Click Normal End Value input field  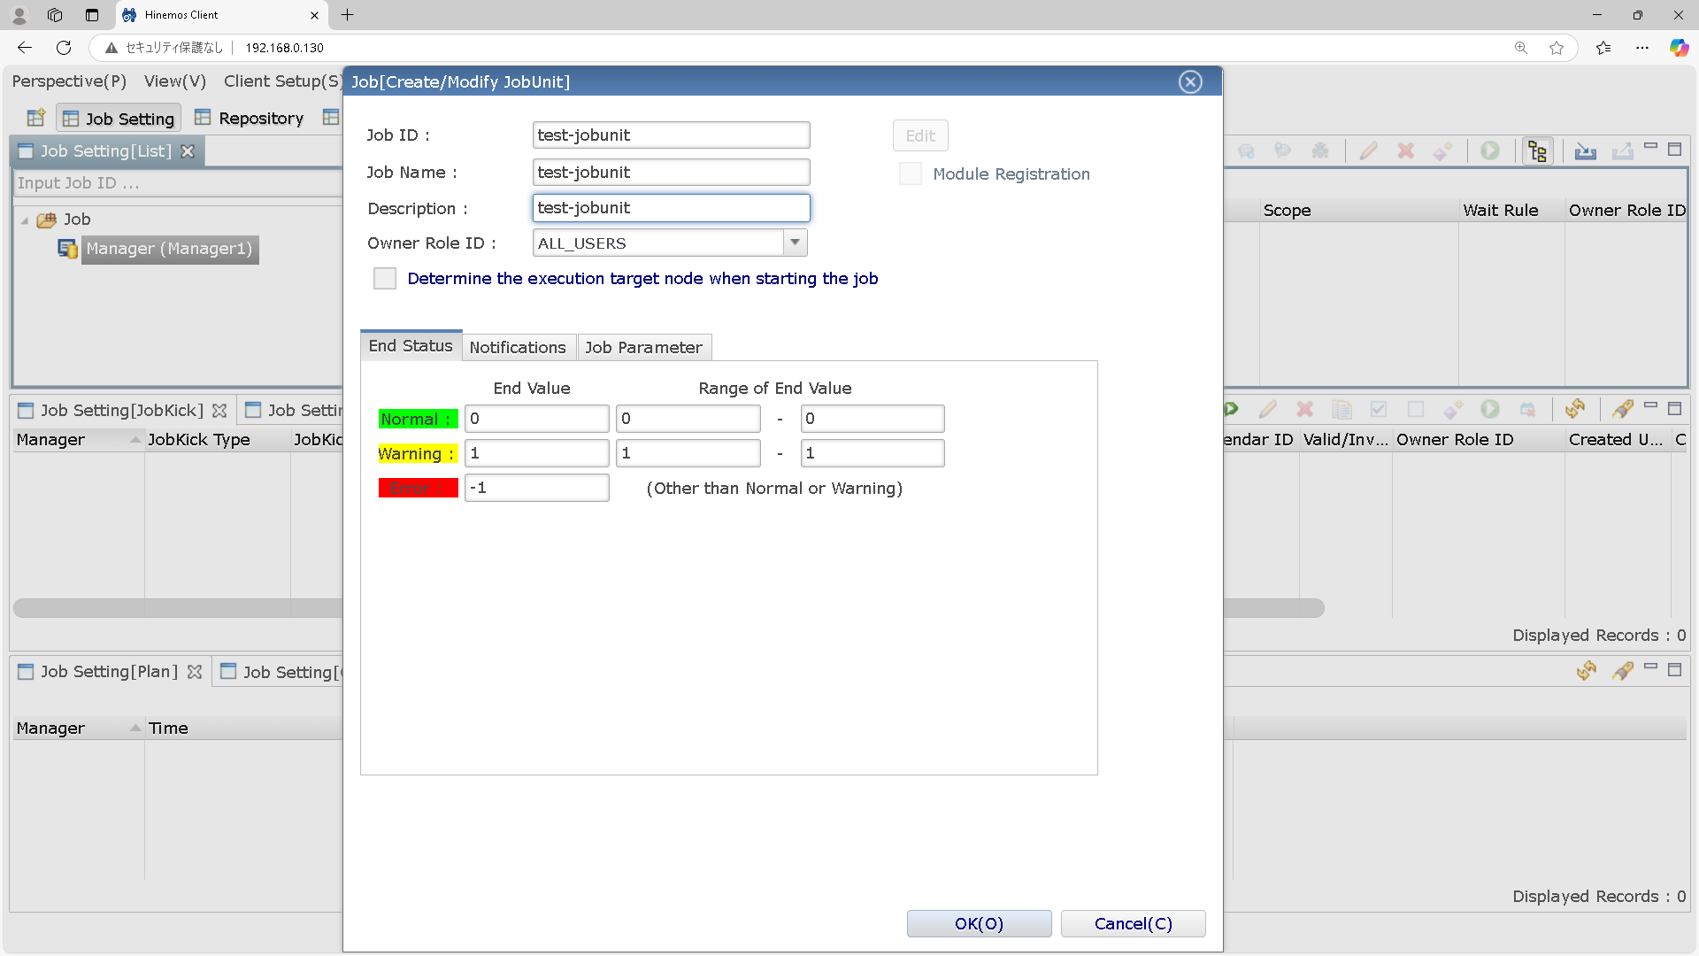click(x=536, y=419)
